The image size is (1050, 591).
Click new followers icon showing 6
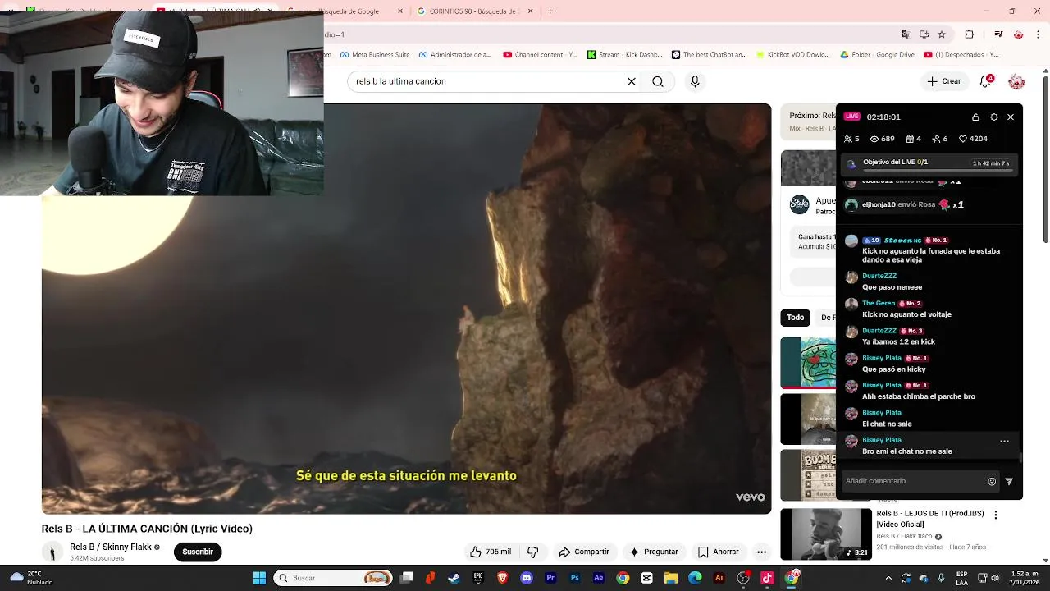(940, 139)
